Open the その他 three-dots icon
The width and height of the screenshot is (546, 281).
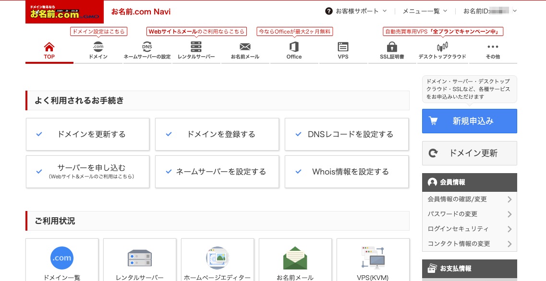pyautogui.click(x=493, y=47)
